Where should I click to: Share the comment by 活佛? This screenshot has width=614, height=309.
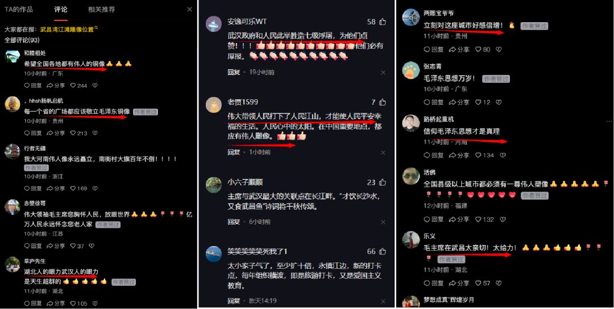(x=459, y=219)
